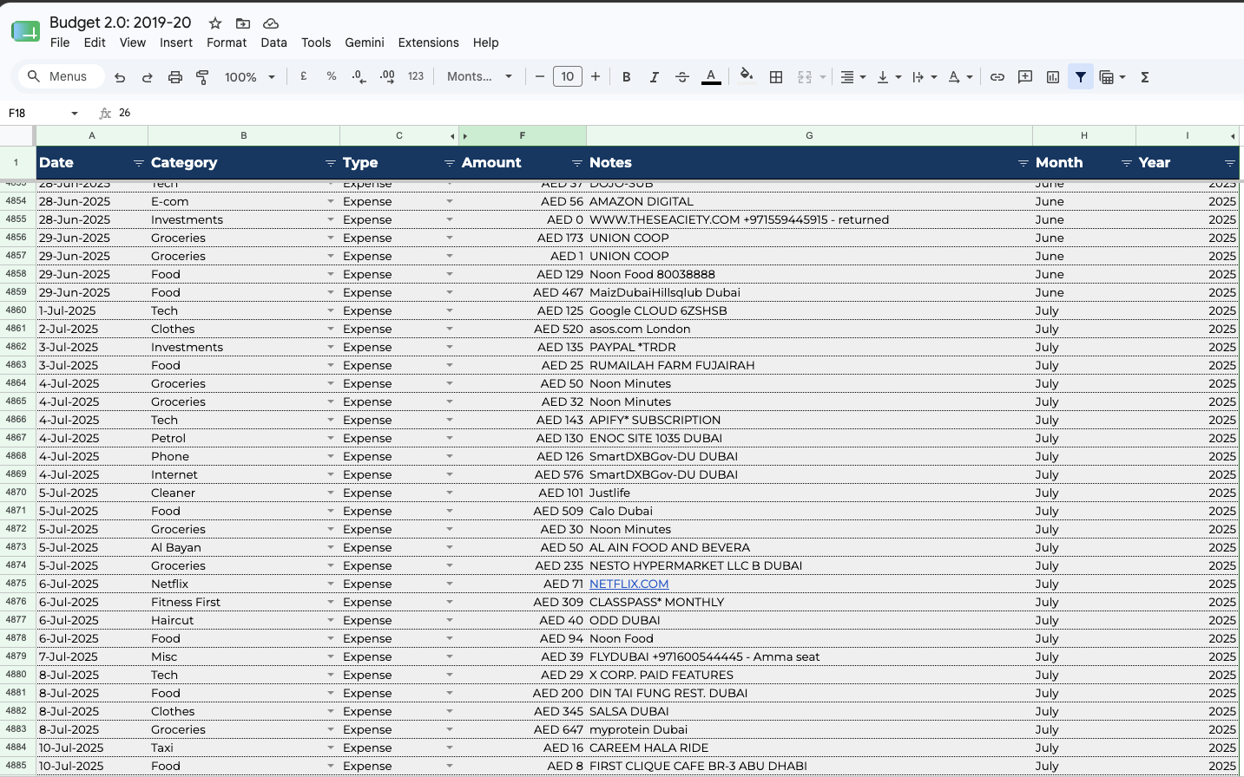Screen dimensions: 1244x777
Task: Open the Gemini menu
Action: tap(365, 42)
